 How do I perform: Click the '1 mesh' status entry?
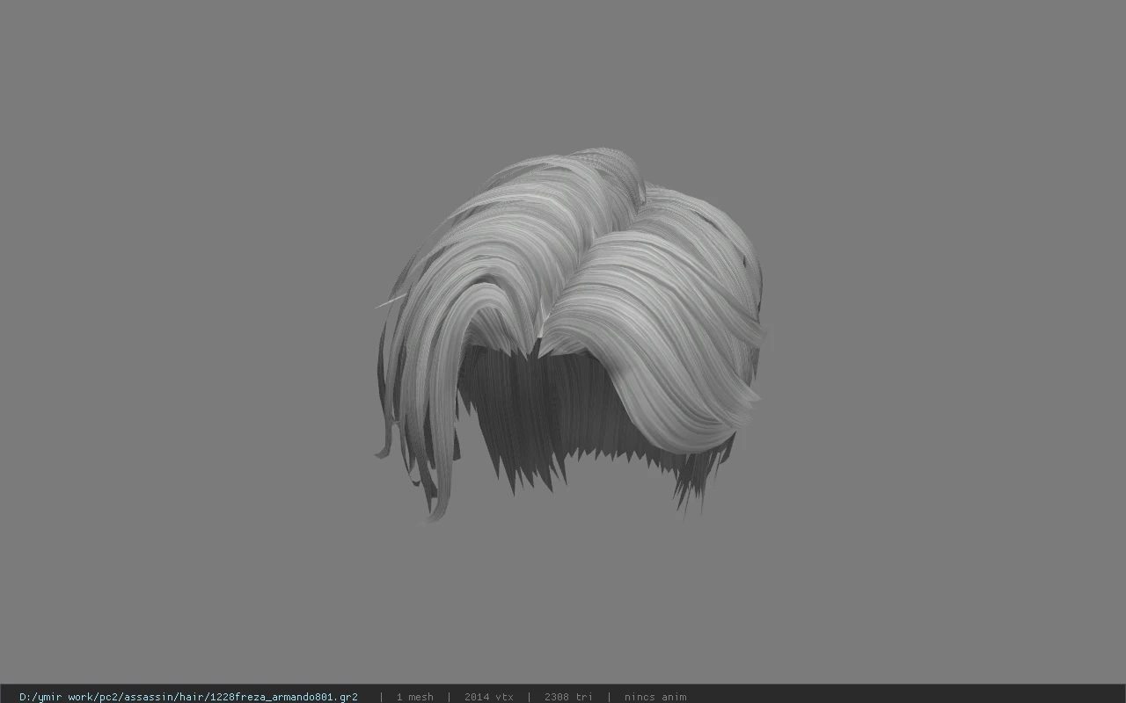click(414, 697)
